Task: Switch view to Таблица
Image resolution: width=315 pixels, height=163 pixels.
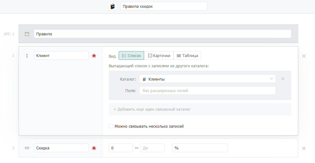Action: (187, 55)
